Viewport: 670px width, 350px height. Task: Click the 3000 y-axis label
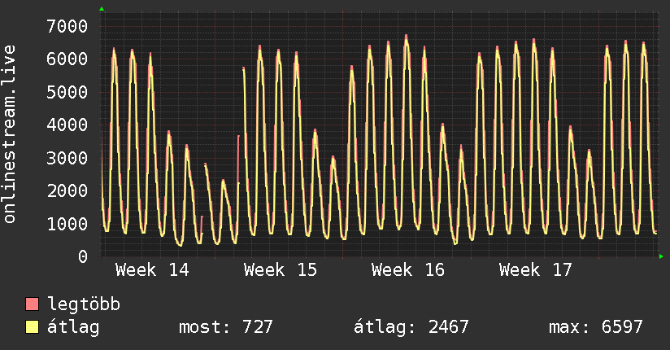pos(67,158)
